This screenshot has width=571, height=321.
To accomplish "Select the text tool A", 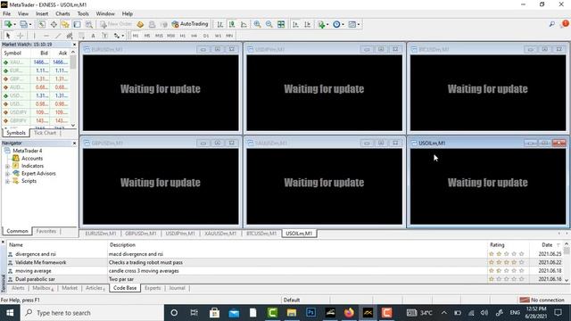I will (93, 36).
